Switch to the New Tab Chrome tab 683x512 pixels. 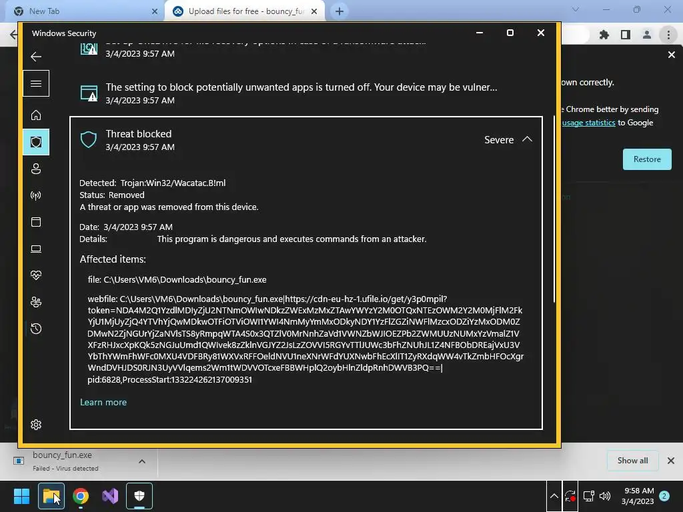(85, 11)
